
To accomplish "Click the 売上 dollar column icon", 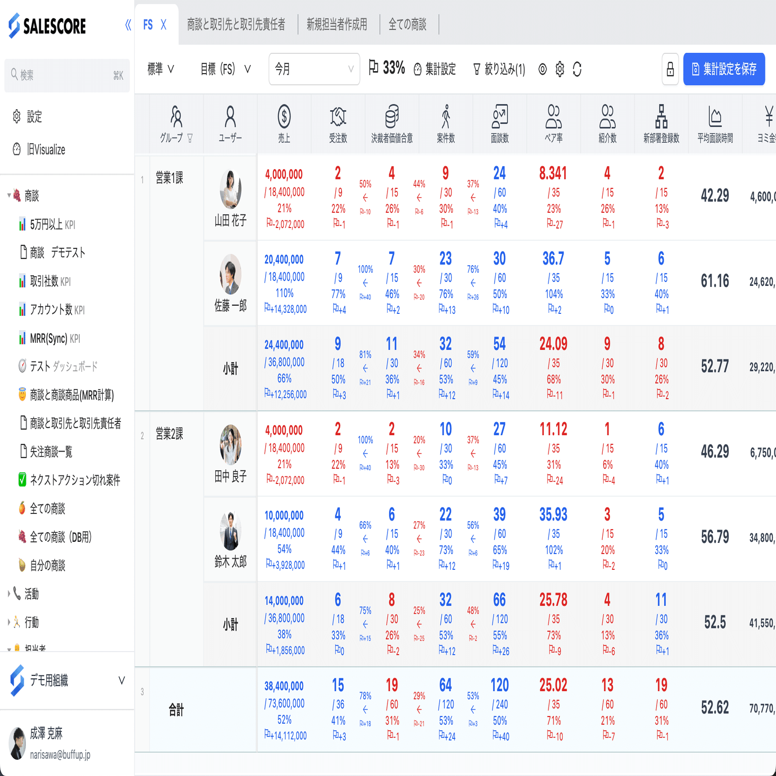I will tap(284, 116).
